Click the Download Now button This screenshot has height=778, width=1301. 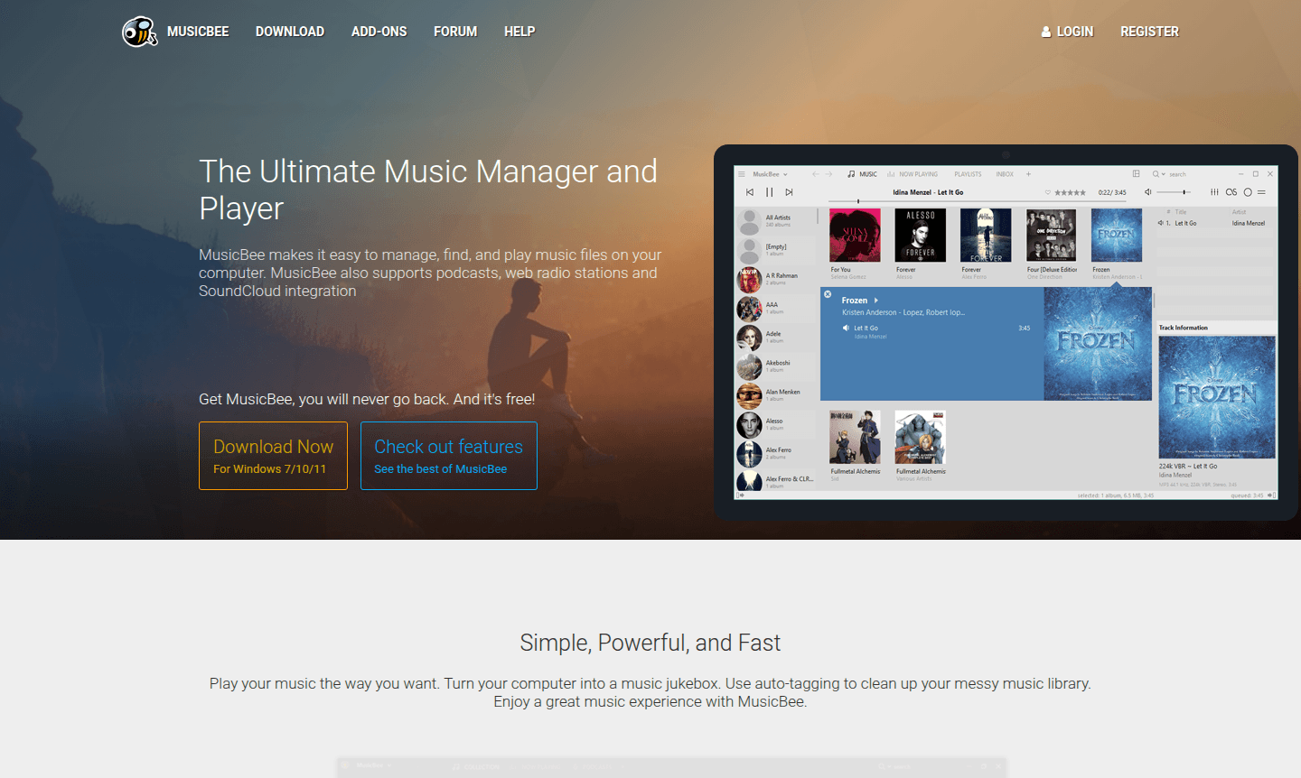coord(273,455)
